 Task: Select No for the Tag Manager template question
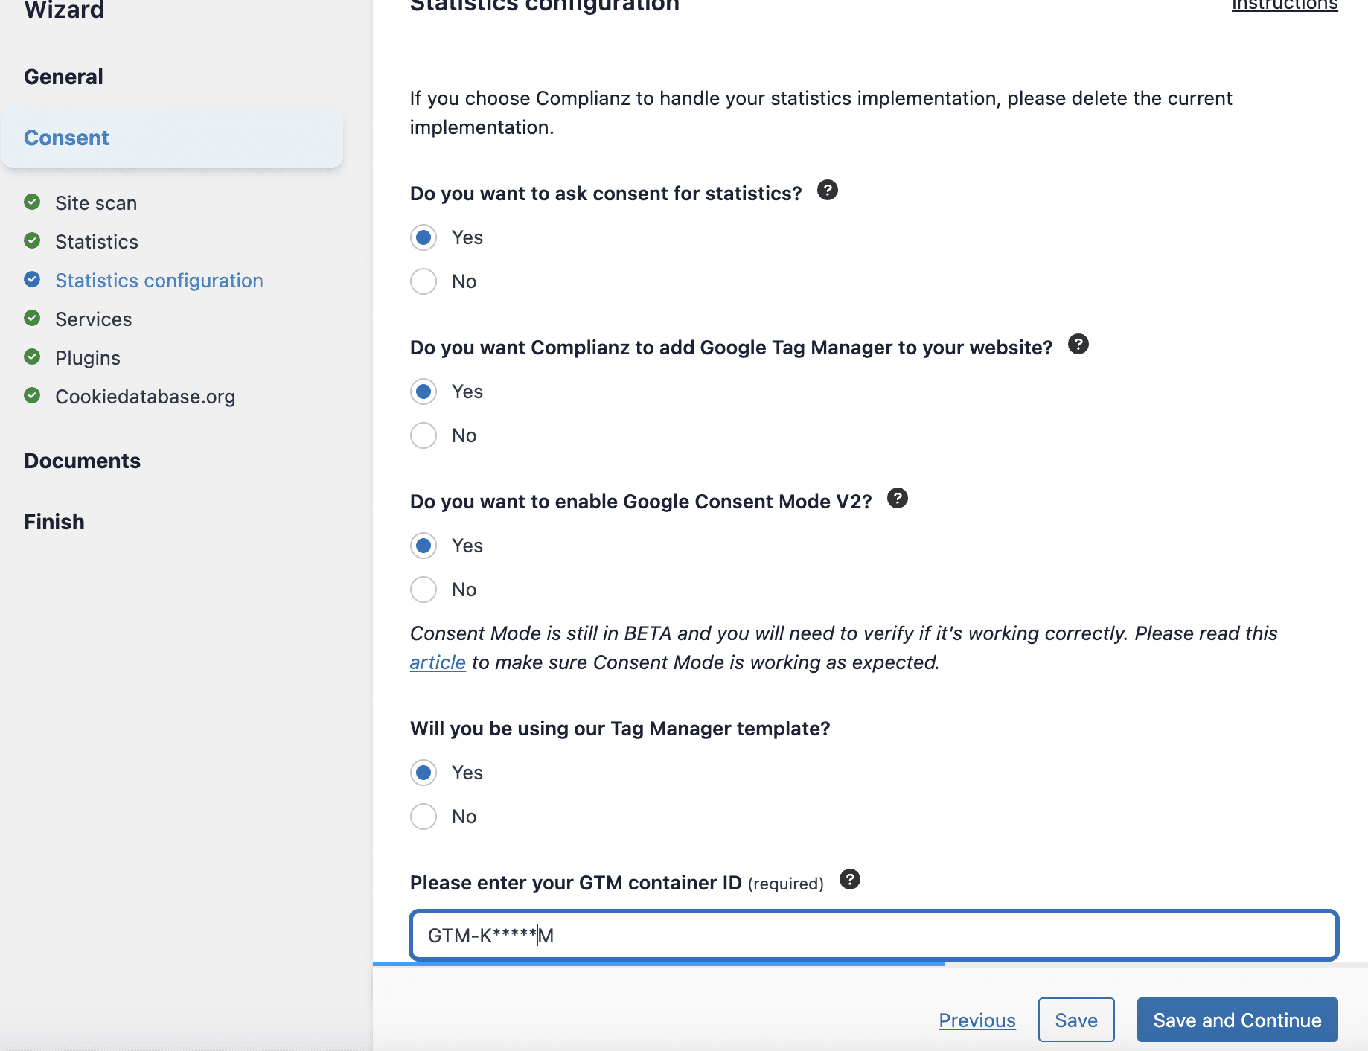point(423,816)
